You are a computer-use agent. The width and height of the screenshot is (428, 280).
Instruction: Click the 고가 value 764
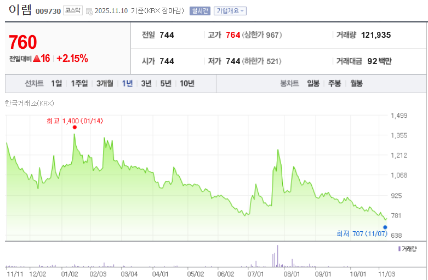[x=233, y=35]
